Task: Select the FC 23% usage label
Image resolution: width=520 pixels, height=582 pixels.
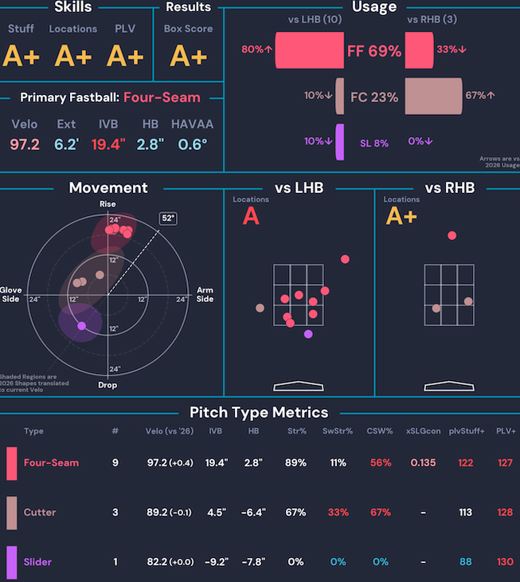Action: 373,97
